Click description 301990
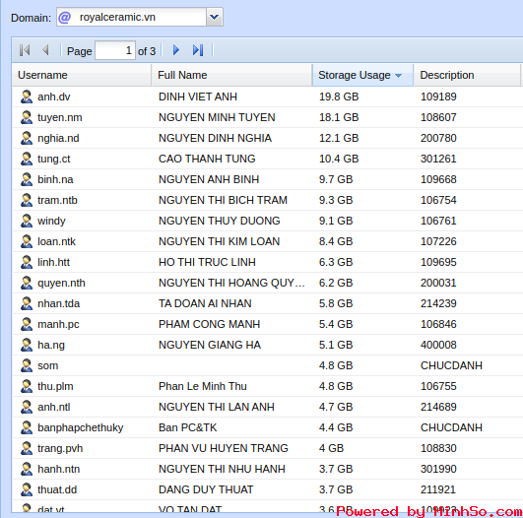 (438, 469)
